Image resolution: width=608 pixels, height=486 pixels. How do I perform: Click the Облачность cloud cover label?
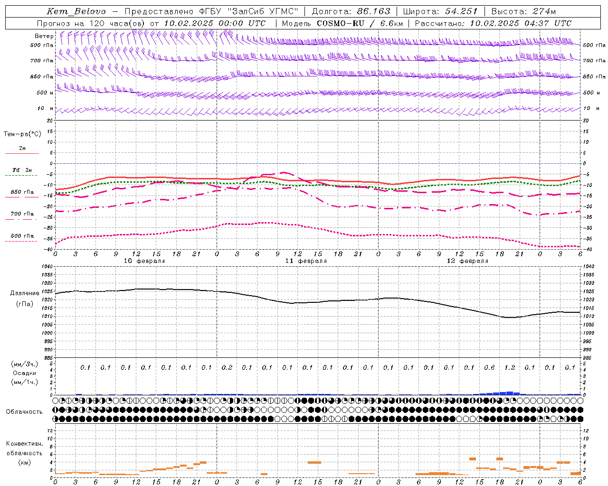point(24,412)
